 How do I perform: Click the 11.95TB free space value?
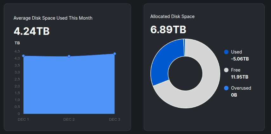tap(240, 77)
